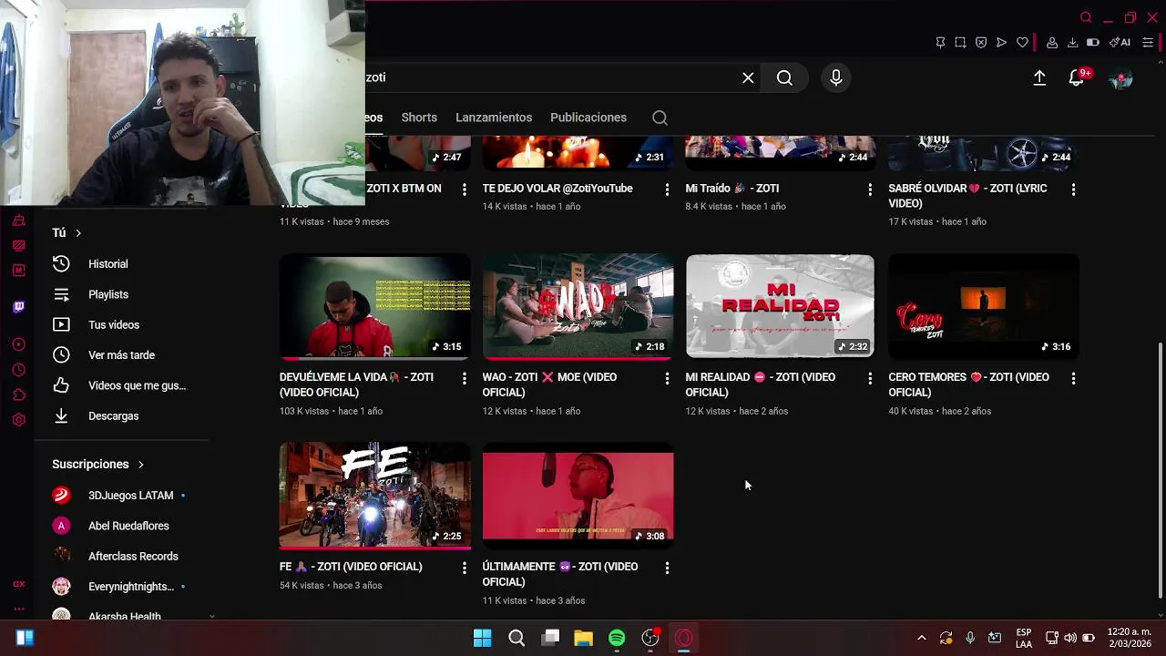Play the MI REALIDAD video thumbnail

(x=780, y=306)
